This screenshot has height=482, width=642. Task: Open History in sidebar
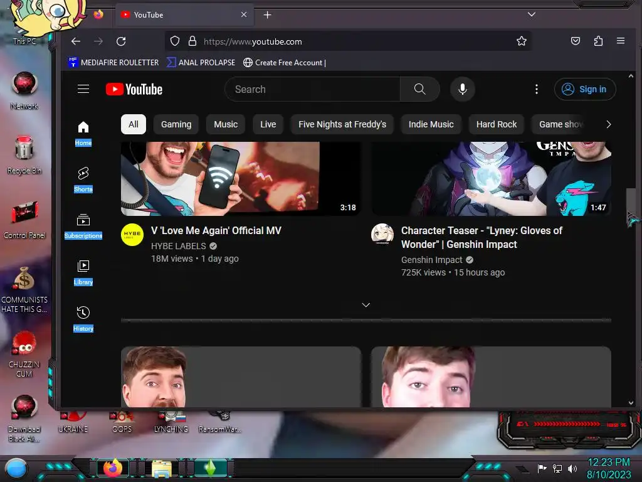click(x=83, y=319)
